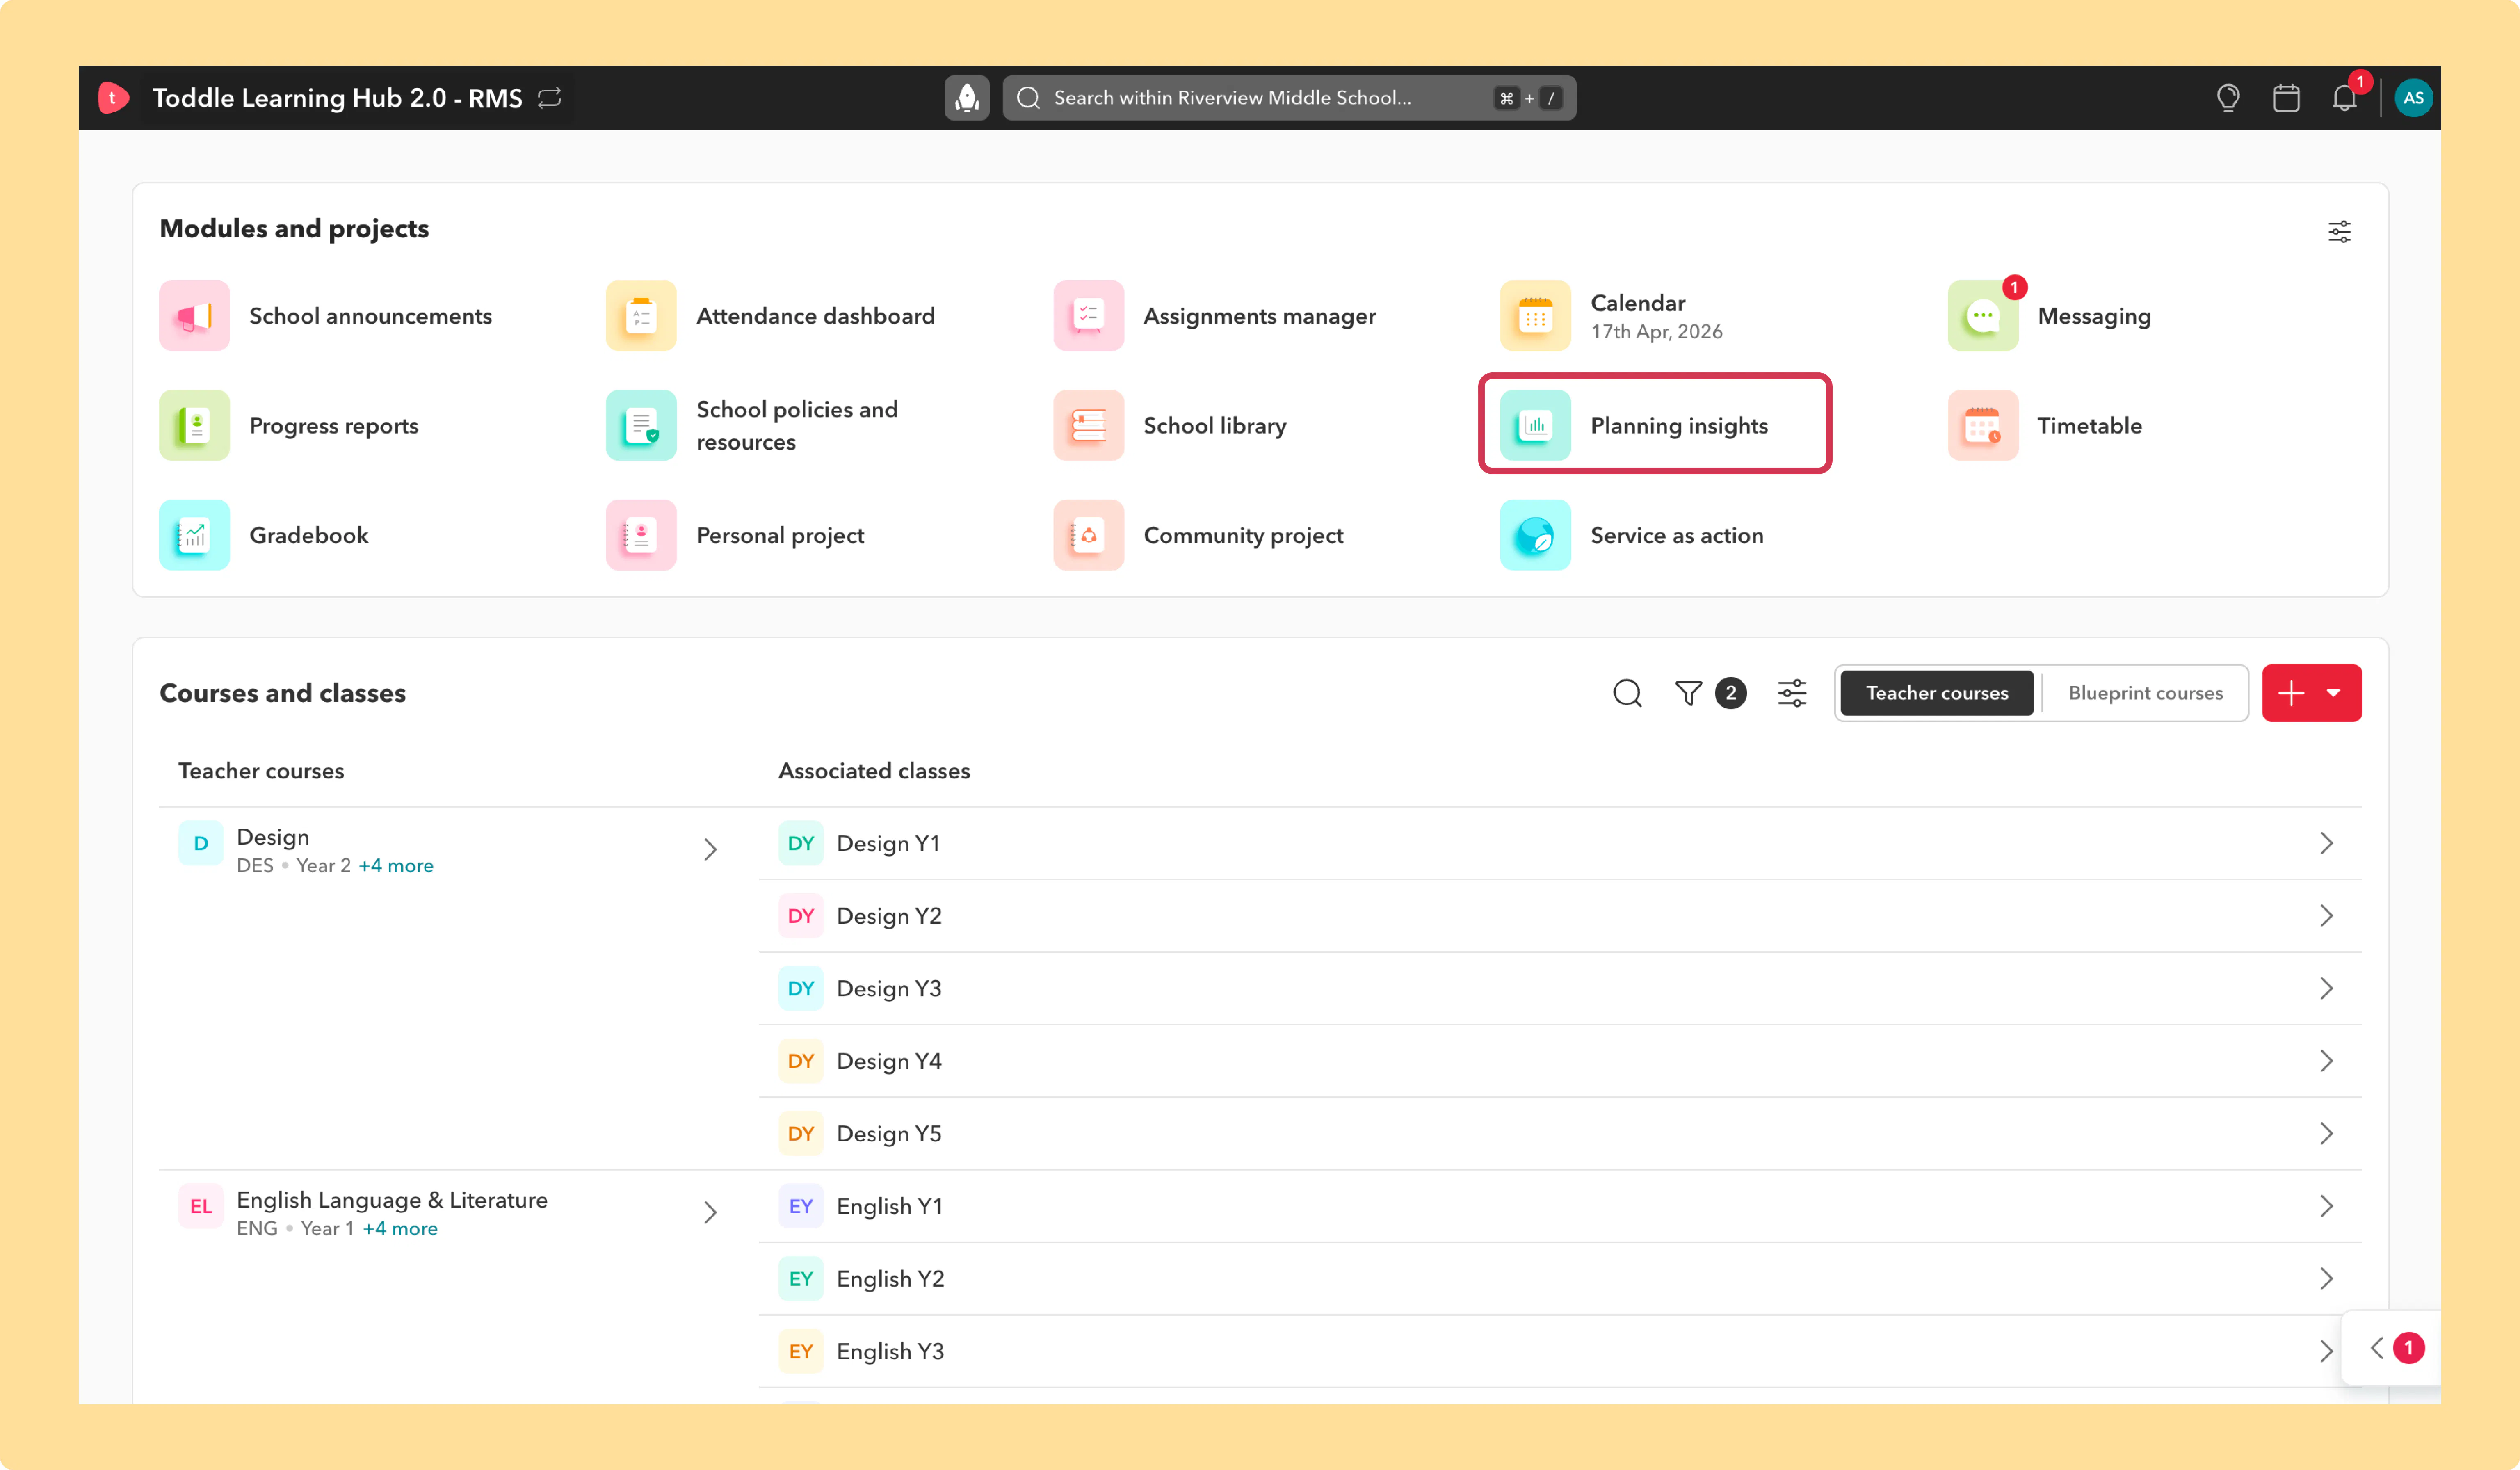Open School policies and resources

[753, 426]
